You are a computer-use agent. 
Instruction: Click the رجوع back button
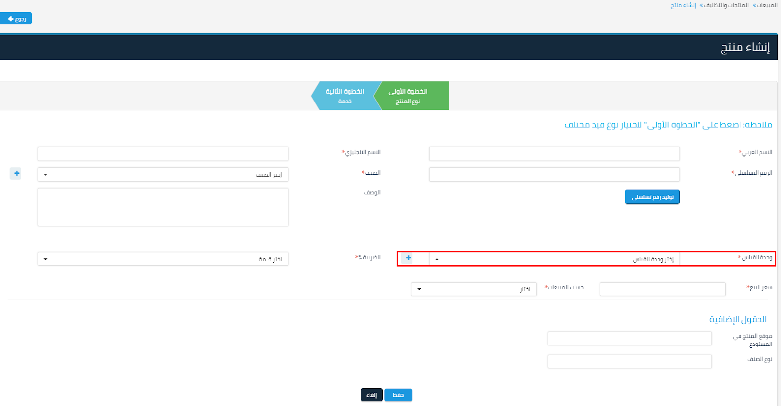[16, 19]
